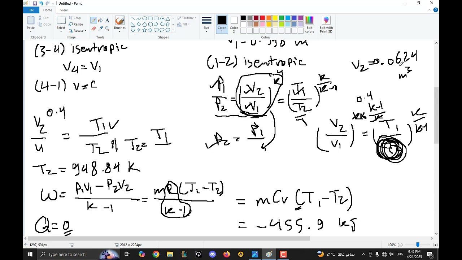Switch to the View tab
Image resolution: width=462 pixels, height=260 pixels.
click(64, 10)
